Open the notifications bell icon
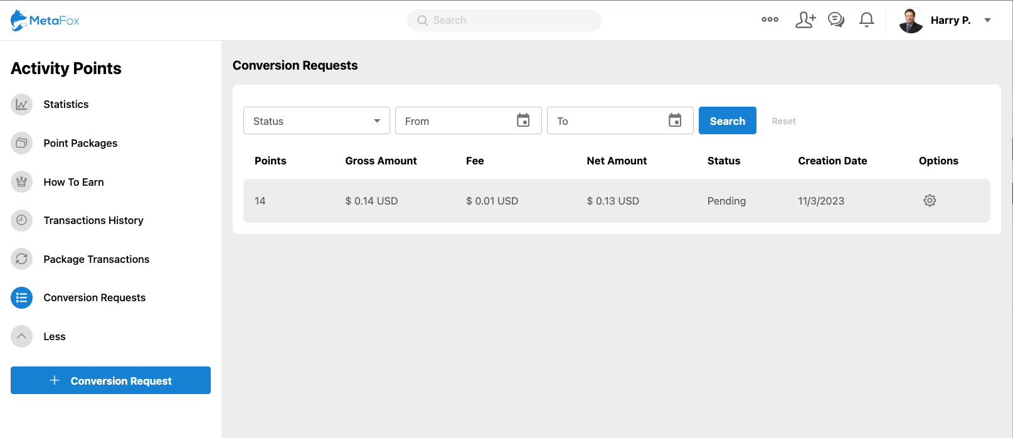1013x438 pixels. 866,20
